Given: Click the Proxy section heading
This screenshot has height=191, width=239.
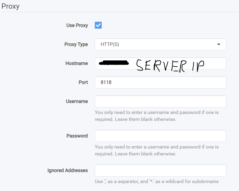Looking at the screenshot, I should (x=10, y=7).
